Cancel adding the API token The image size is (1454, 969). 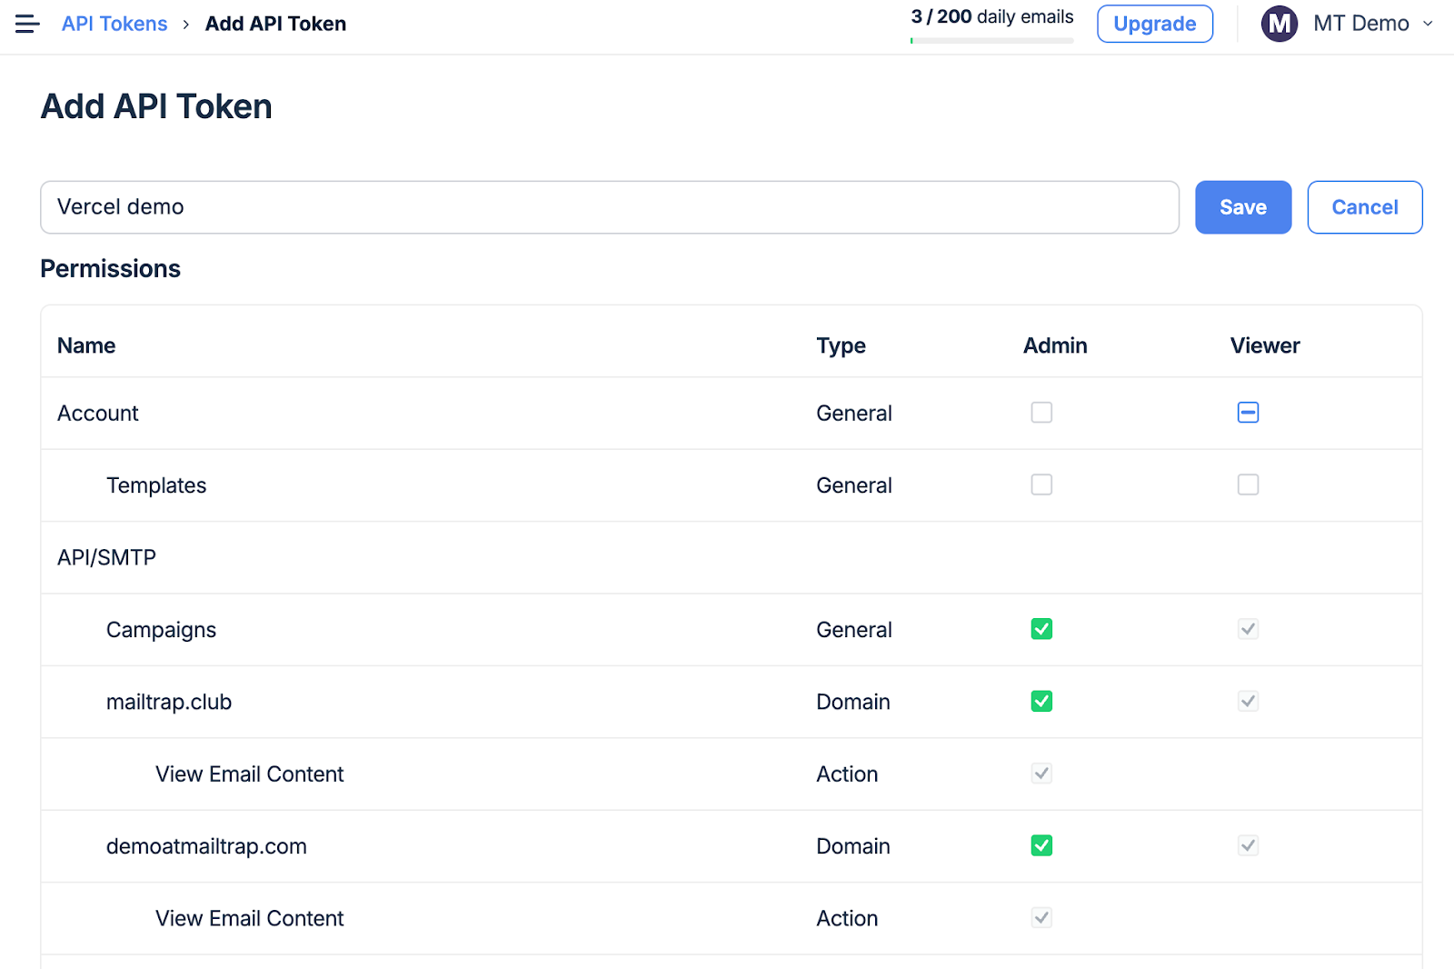click(x=1364, y=207)
